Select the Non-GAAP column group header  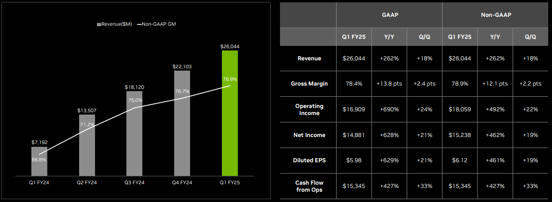pyautogui.click(x=495, y=15)
